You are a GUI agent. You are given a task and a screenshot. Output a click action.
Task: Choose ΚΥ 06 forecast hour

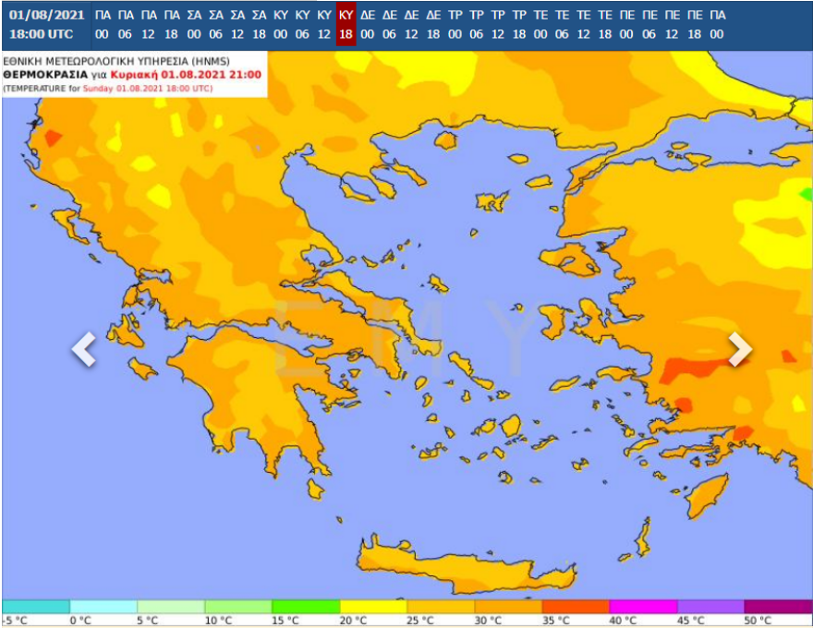302,25
